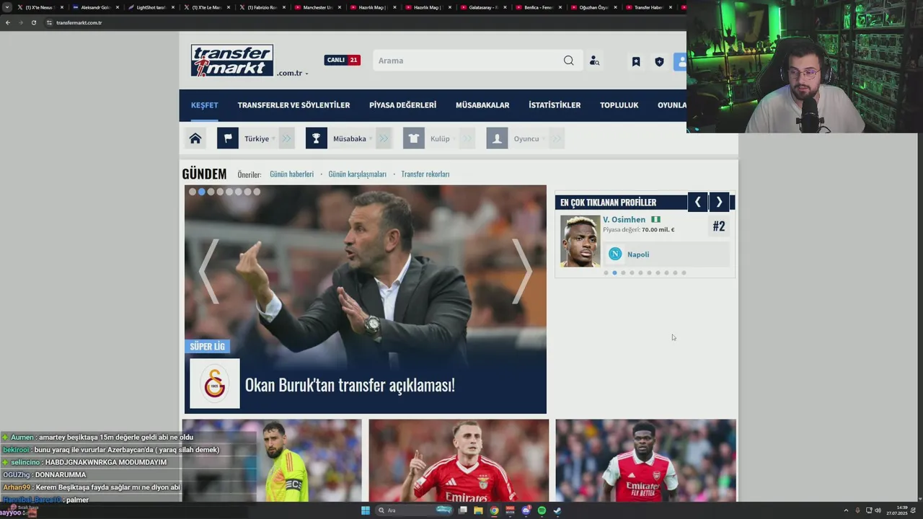Image resolution: width=923 pixels, height=519 pixels.
Task: Click the Nigeria flag next to Osimhen
Action: [655, 220]
